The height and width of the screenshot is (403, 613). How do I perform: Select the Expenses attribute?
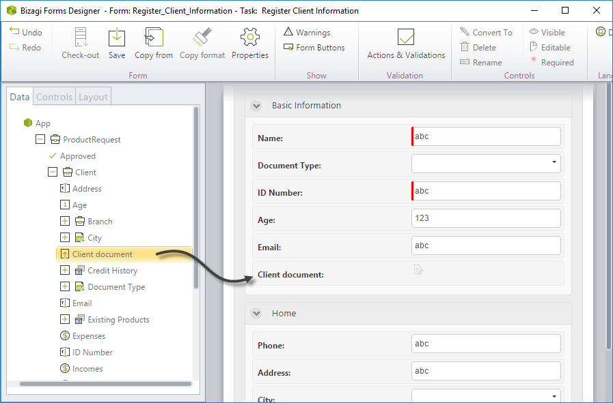coord(83,336)
